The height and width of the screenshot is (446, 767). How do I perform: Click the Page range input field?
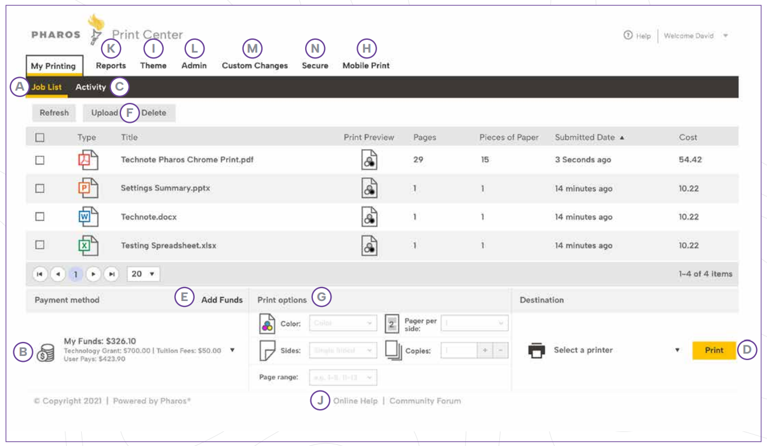[x=343, y=377]
